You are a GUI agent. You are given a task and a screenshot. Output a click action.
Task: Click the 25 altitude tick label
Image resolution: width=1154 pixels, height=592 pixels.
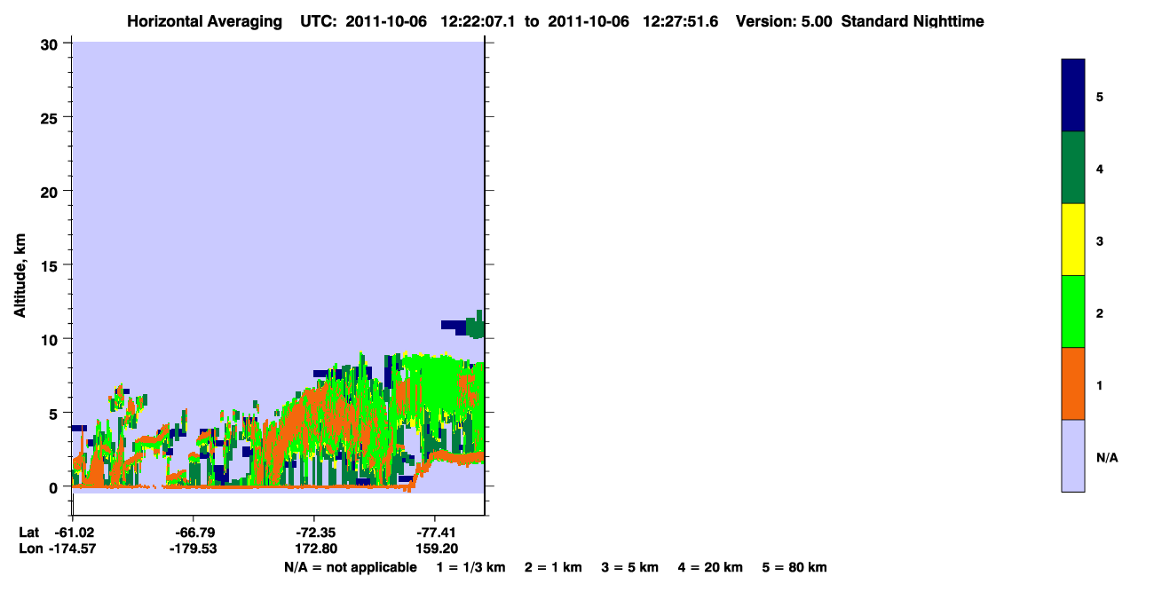pyautogui.click(x=51, y=117)
